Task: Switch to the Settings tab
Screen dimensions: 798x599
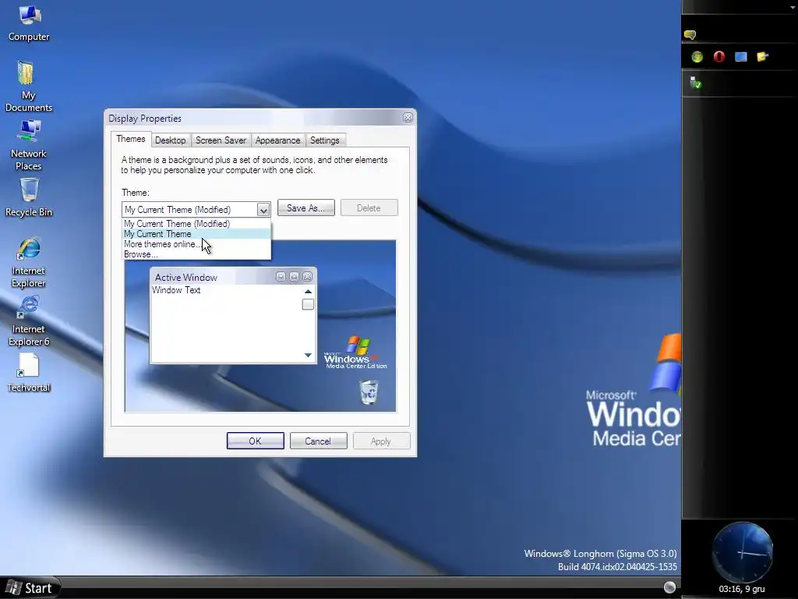Action: point(325,140)
